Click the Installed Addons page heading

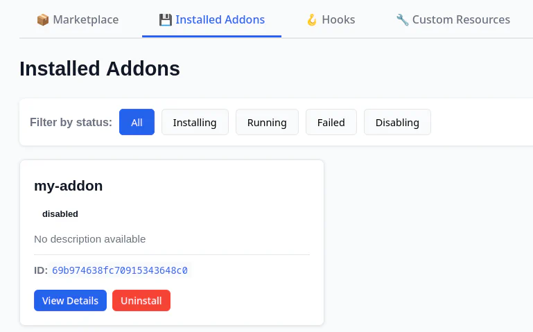pyautogui.click(x=100, y=69)
